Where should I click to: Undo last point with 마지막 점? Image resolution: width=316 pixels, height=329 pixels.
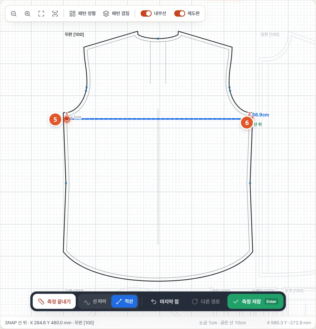165,301
